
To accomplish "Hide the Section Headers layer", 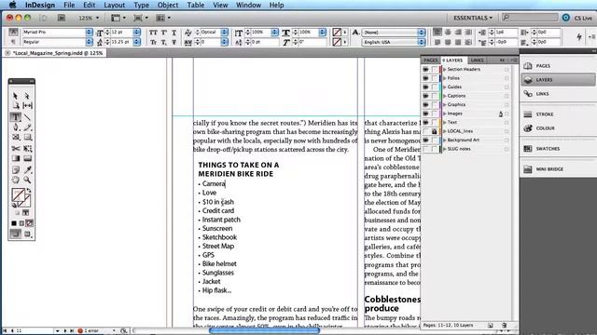I will tap(425, 69).
